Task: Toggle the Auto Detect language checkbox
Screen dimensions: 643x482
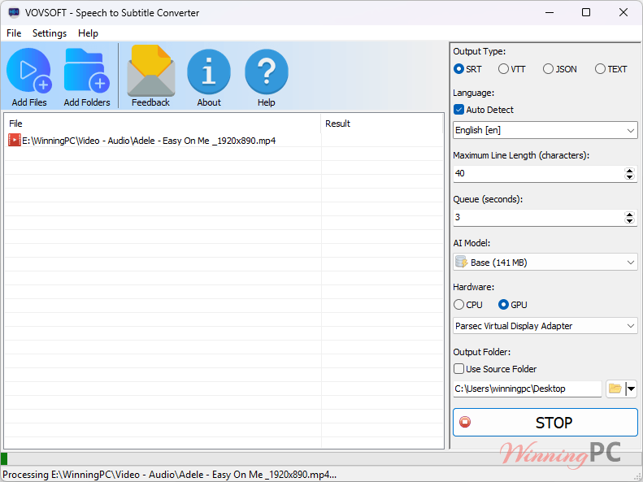Action: click(458, 110)
